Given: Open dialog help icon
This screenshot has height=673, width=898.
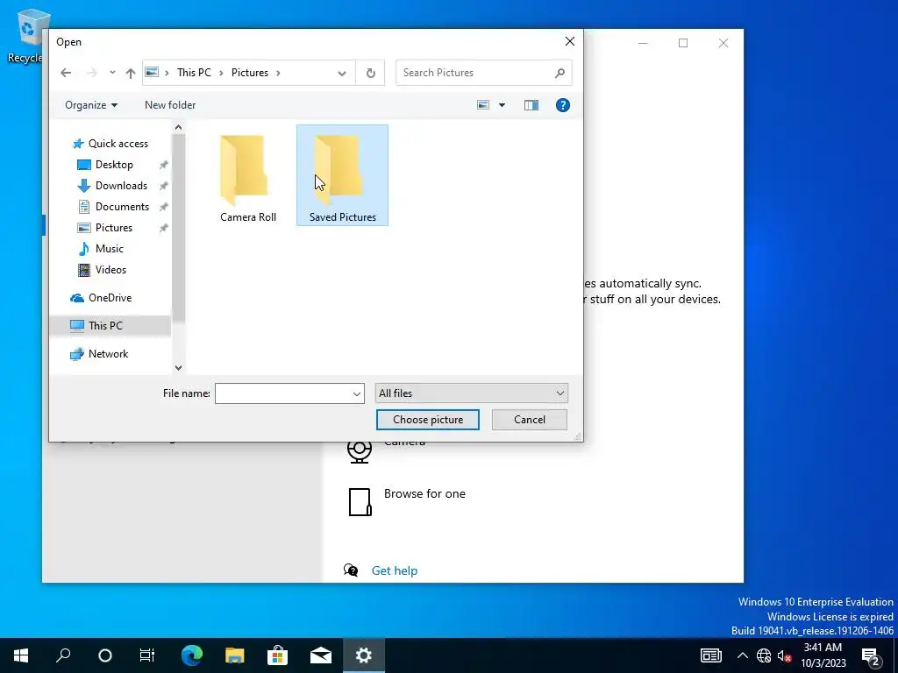Looking at the screenshot, I should (563, 105).
